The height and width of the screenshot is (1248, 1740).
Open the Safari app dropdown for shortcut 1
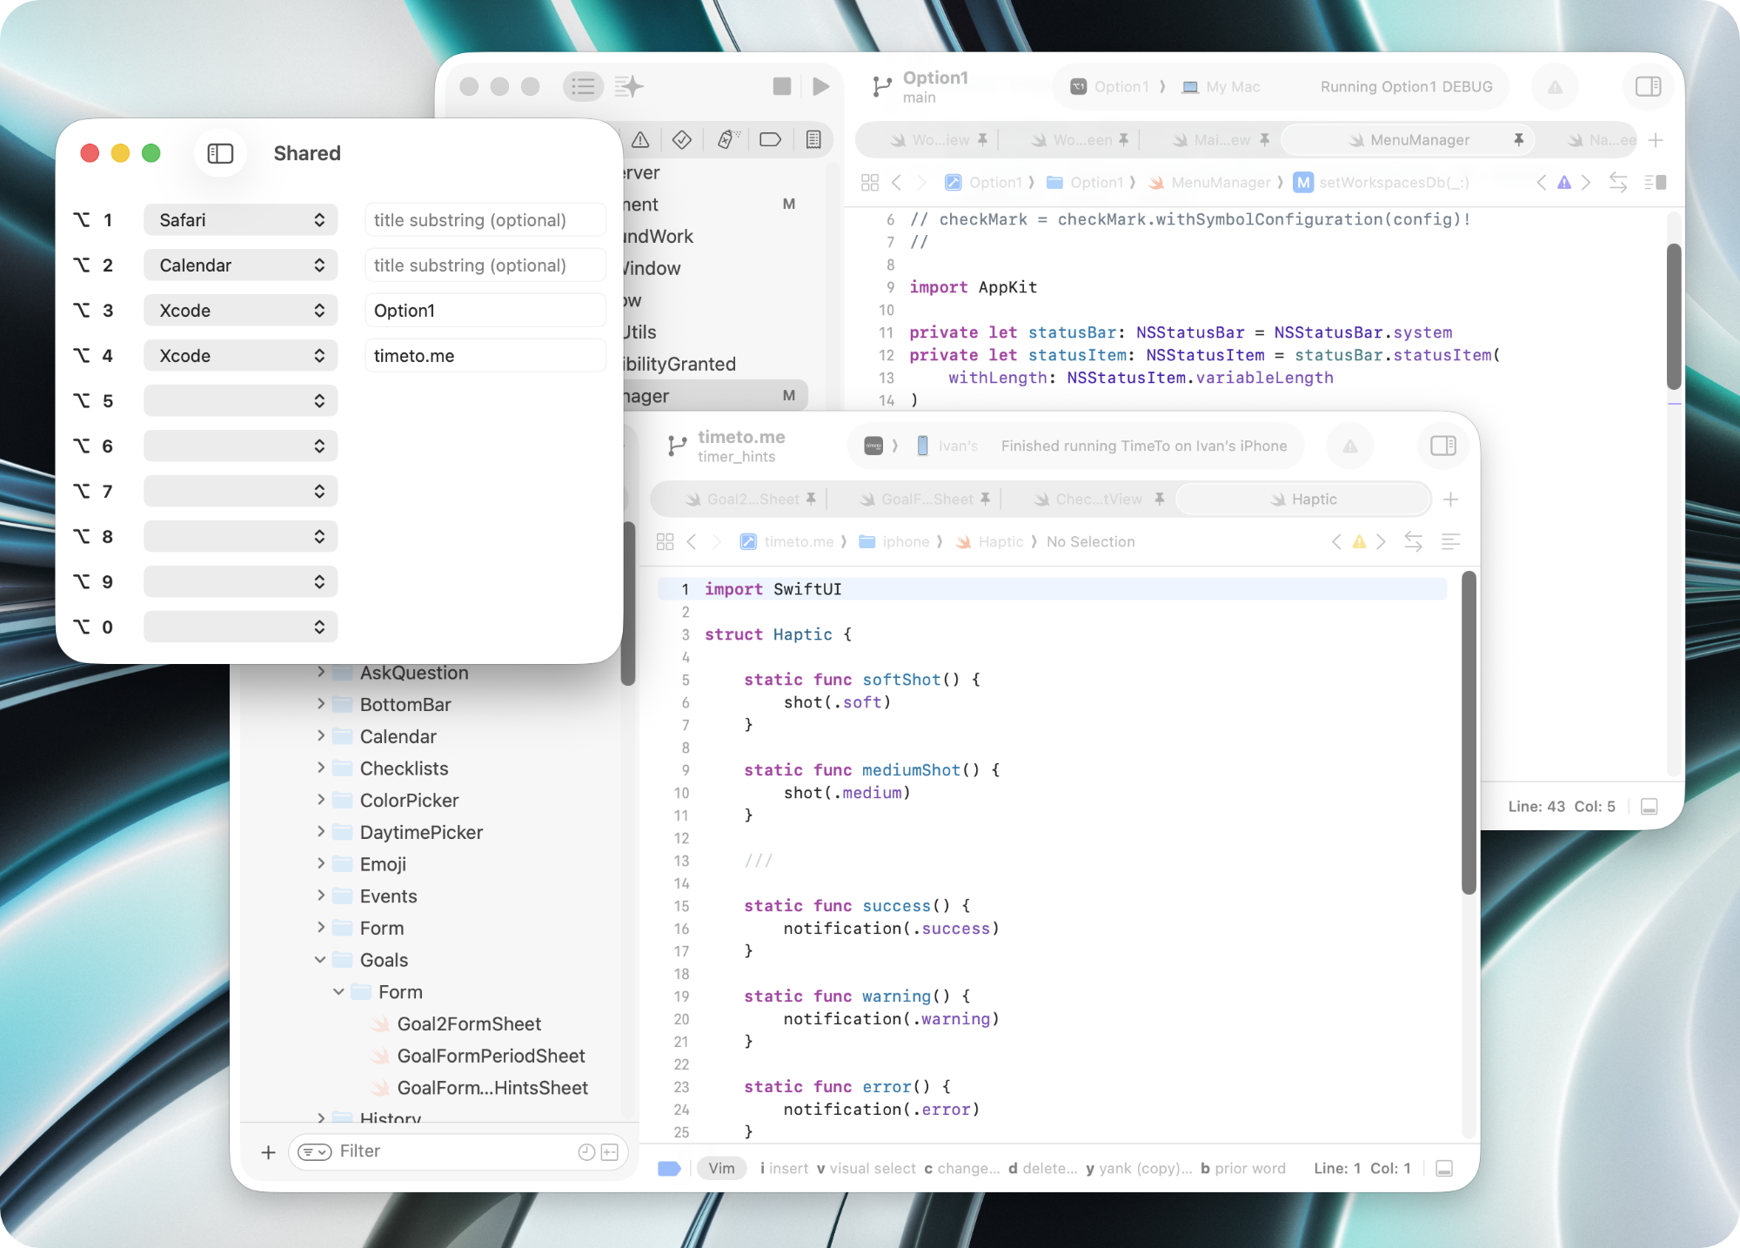click(x=240, y=220)
